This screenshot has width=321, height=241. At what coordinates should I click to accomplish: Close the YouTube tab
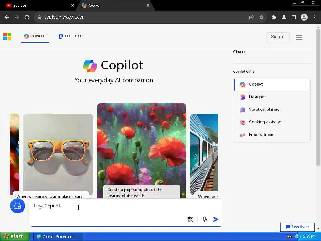(x=72, y=6)
